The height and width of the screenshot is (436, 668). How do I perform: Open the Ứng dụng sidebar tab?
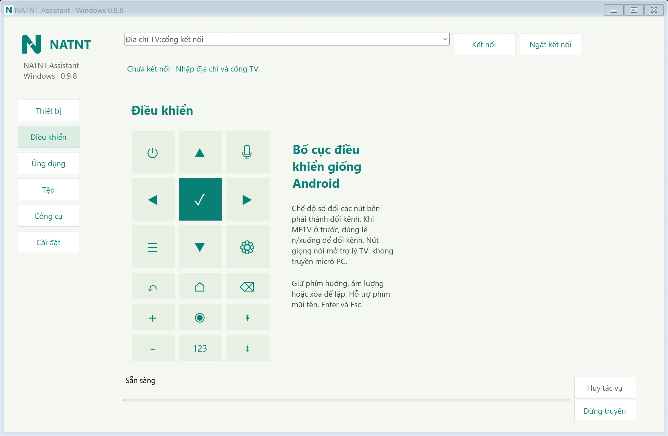click(49, 163)
